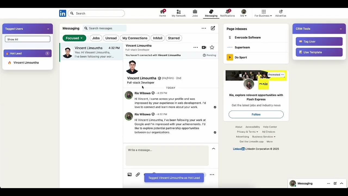
Task: Open the Advertising footer link
Action: pos(243,137)
